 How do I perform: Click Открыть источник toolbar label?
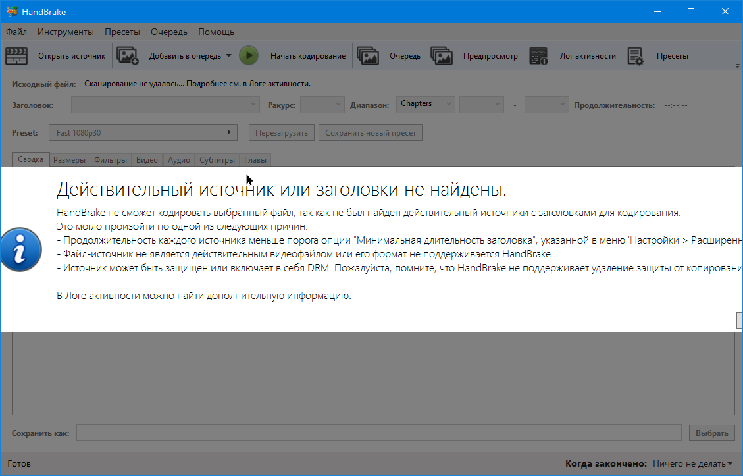click(72, 56)
